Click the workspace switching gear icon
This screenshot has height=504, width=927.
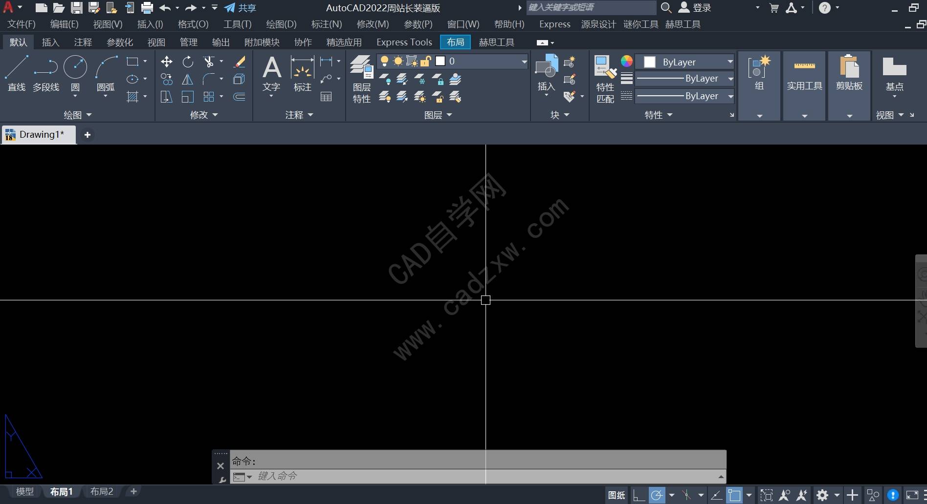click(x=823, y=495)
